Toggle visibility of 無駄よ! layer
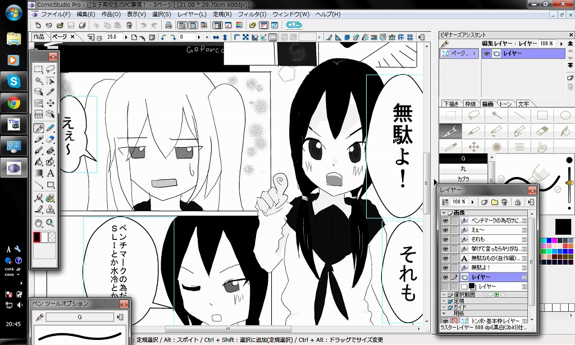This screenshot has width=575, height=345. pos(445,268)
